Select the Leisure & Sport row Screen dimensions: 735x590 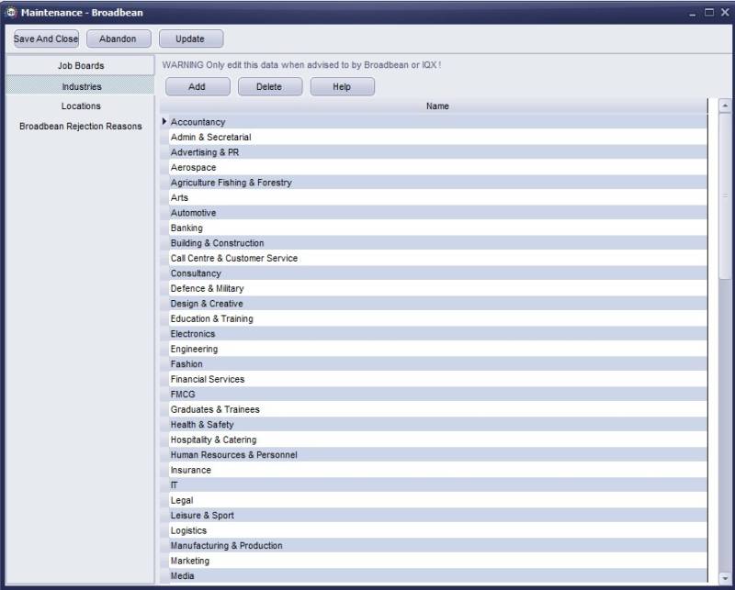click(x=438, y=516)
